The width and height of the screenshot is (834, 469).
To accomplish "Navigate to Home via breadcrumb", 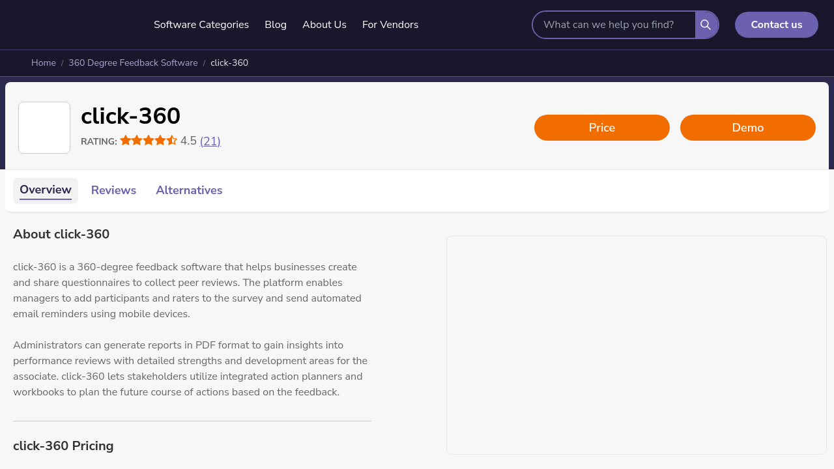I will point(44,63).
